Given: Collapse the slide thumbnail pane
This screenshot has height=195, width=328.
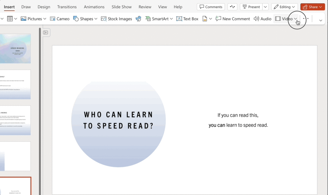Looking at the screenshot, I should pyautogui.click(x=45, y=32).
